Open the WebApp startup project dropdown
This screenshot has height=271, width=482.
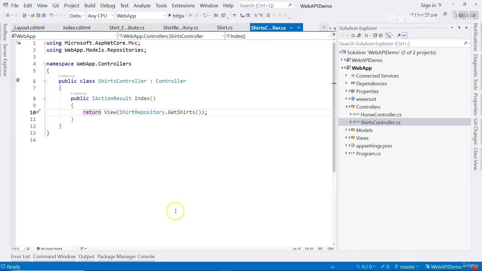[x=140, y=16]
